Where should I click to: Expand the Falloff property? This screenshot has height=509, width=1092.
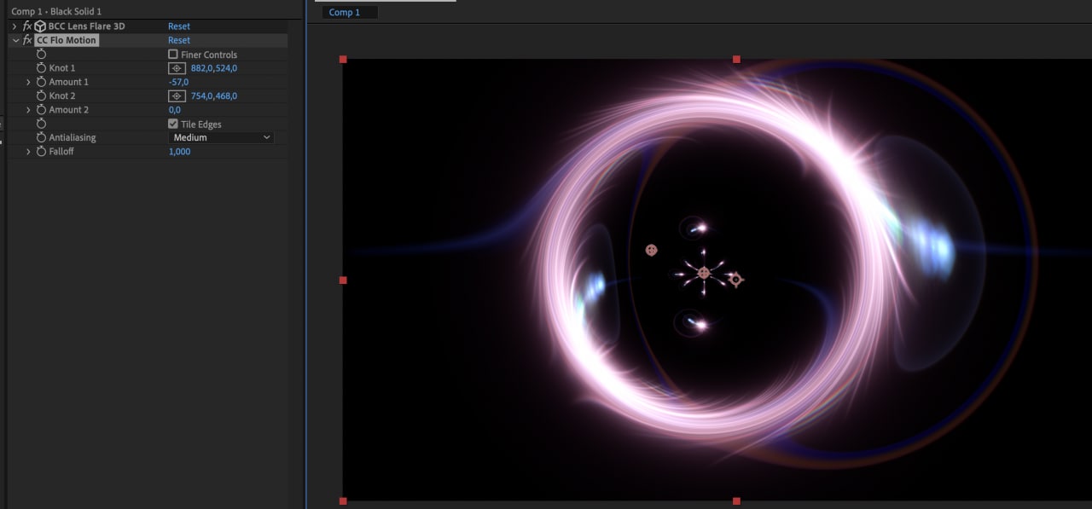coord(28,151)
